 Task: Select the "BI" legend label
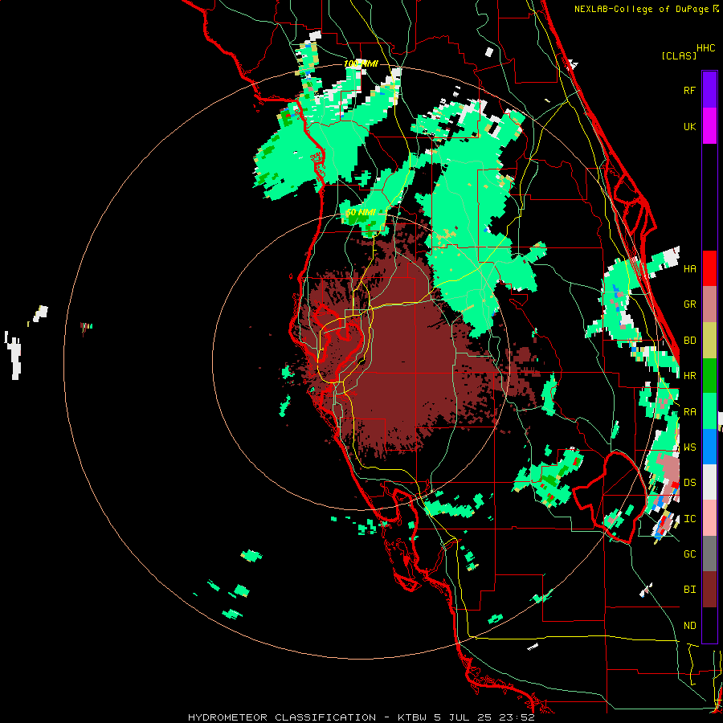click(x=689, y=590)
